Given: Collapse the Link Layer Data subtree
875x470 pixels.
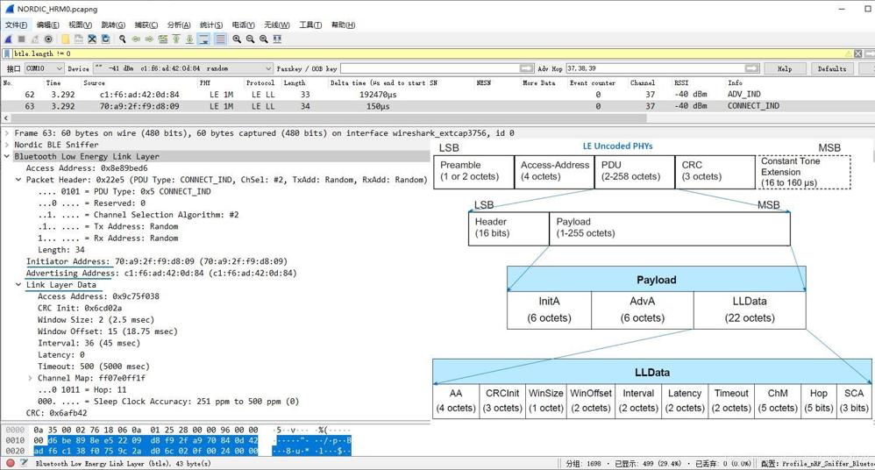Looking at the screenshot, I should pyautogui.click(x=18, y=285).
